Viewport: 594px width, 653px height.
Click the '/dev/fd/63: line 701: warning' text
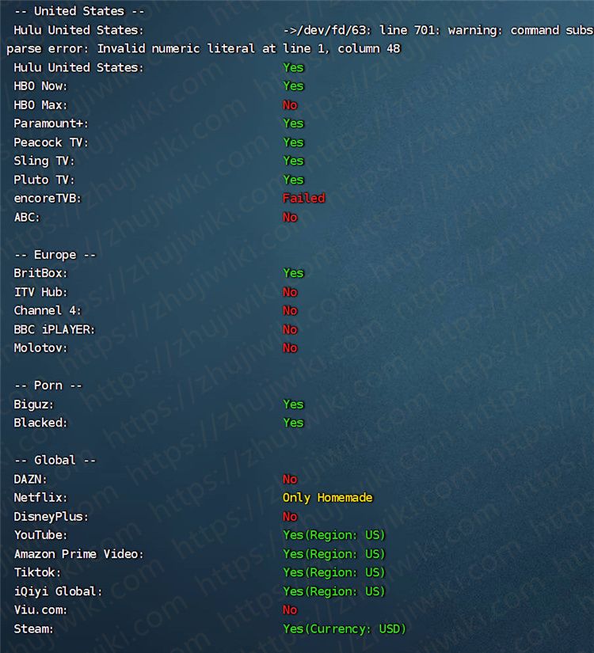tap(399, 30)
